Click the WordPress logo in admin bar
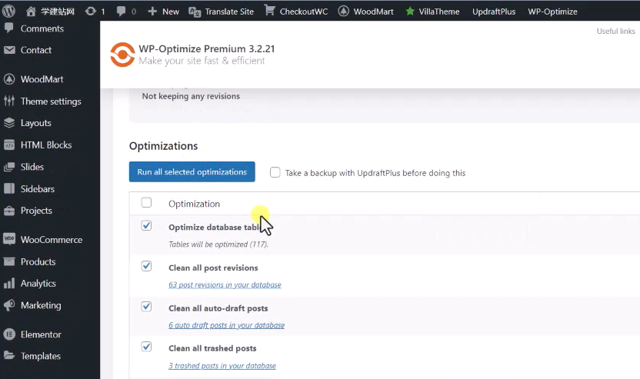This screenshot has height=379, width=640. coord(9,12)
